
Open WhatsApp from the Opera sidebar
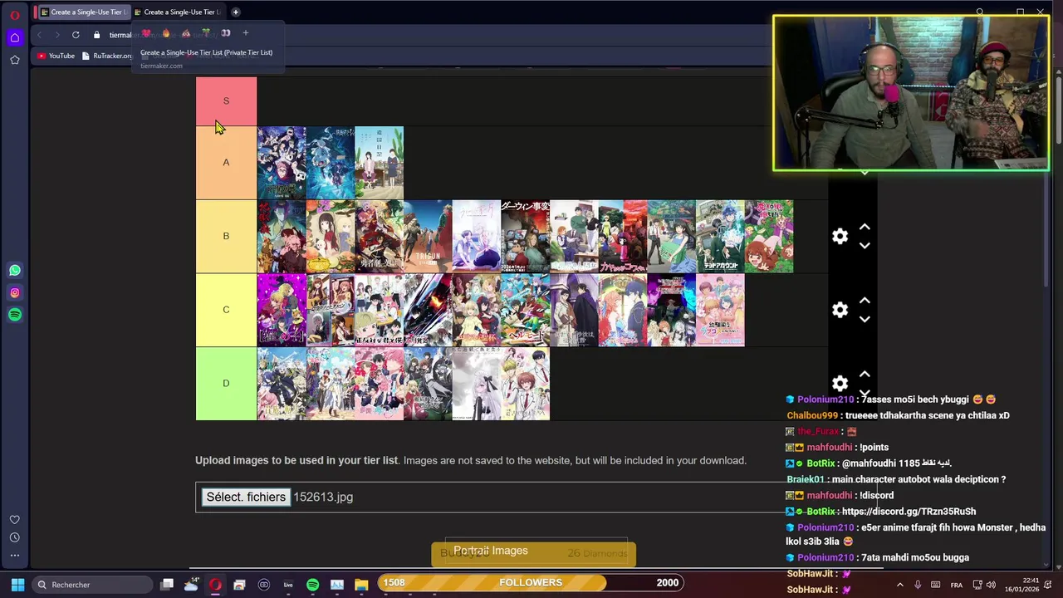(15, 271)
